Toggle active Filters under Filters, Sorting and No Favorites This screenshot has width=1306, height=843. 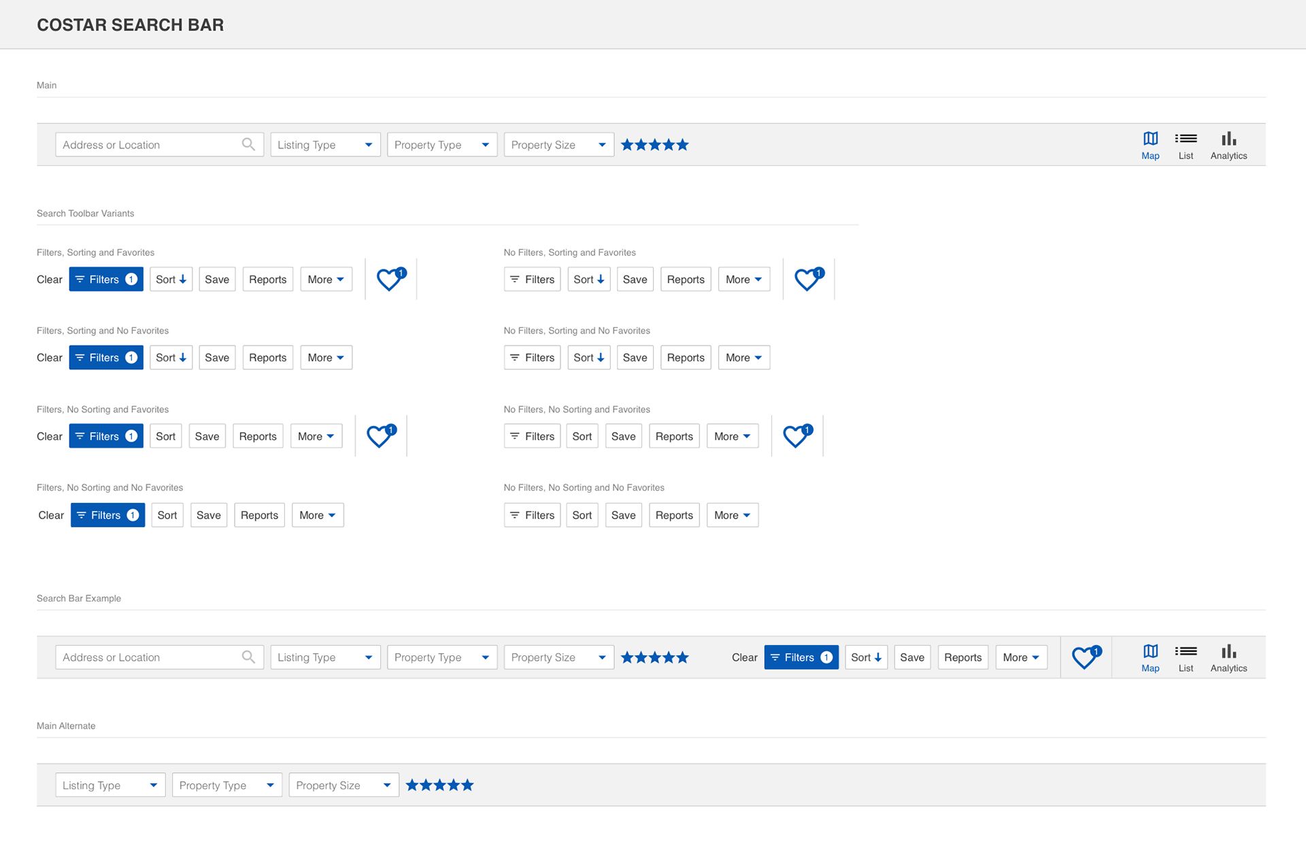pyautogui.click(x=106, y=357)
